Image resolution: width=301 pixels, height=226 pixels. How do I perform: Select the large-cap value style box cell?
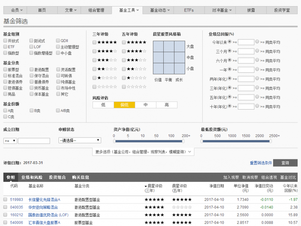click(158, 46)
